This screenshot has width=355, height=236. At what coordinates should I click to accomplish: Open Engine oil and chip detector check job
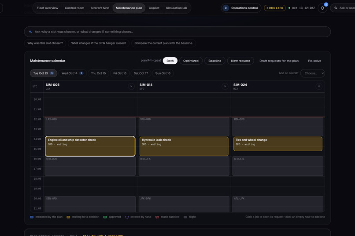(x=90, y=146)
